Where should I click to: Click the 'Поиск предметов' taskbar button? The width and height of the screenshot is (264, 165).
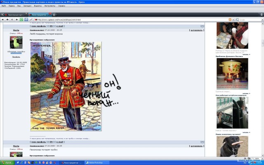[x=72, y=163]
